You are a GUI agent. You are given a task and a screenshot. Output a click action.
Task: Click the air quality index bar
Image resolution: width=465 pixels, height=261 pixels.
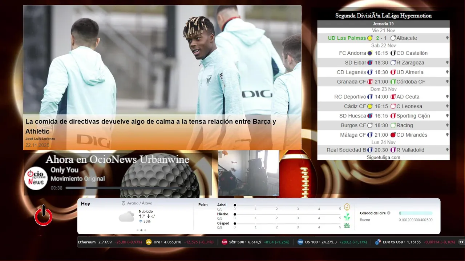pyautogui.click(x=416, y=213)
